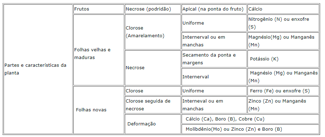Click the 'Clorose (Amarelamento)' cell
This screenshot has width=325, height=137.
(x=153, y=32)
